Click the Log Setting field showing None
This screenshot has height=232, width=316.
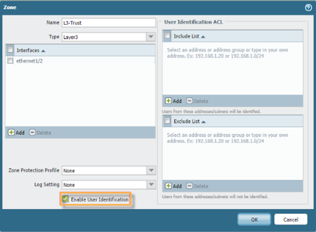[104, 185]
